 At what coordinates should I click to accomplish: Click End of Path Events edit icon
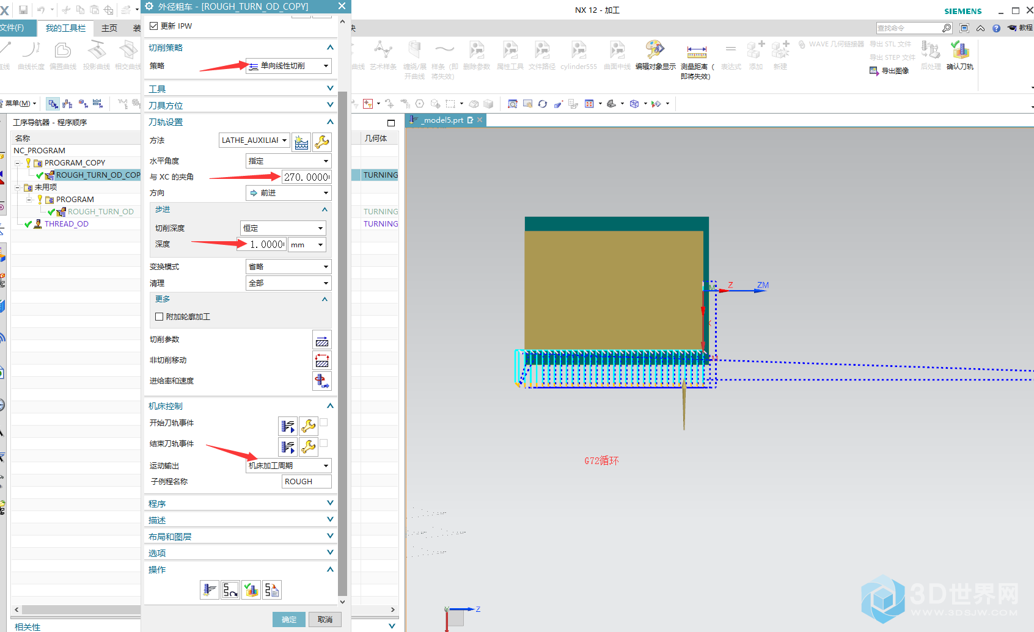click(288, 446)
